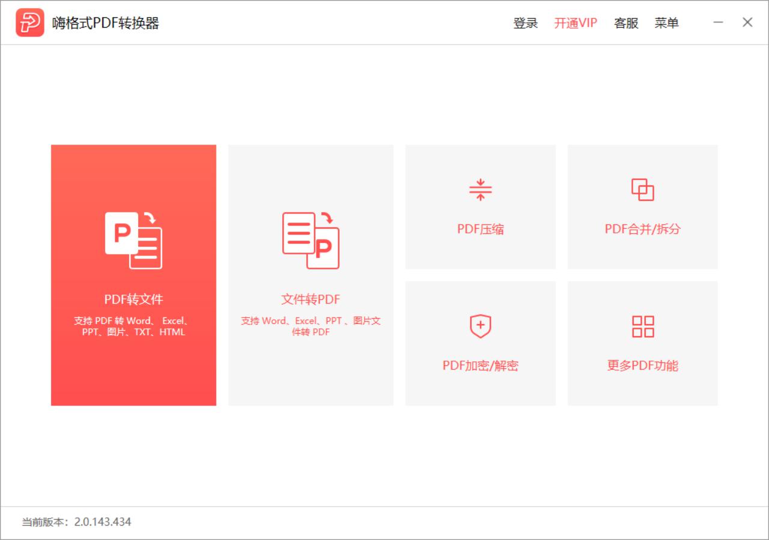769x540 pixels.
Task: Open the 文件转PDF tool icon
Action: point(310,241)
